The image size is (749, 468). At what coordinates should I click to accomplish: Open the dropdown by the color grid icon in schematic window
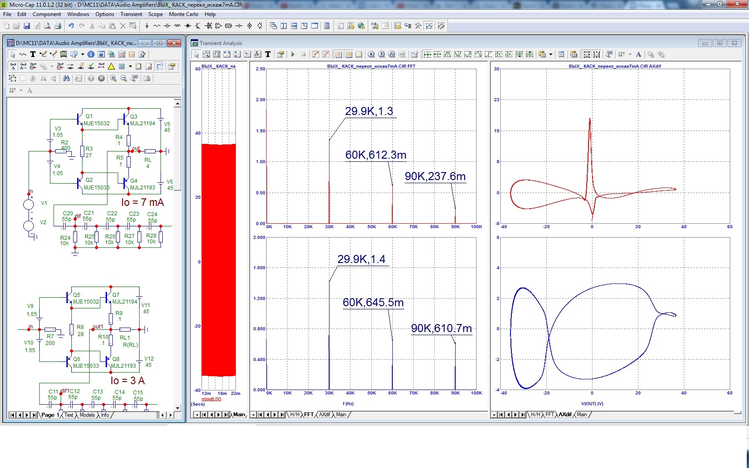coord(21,90)
